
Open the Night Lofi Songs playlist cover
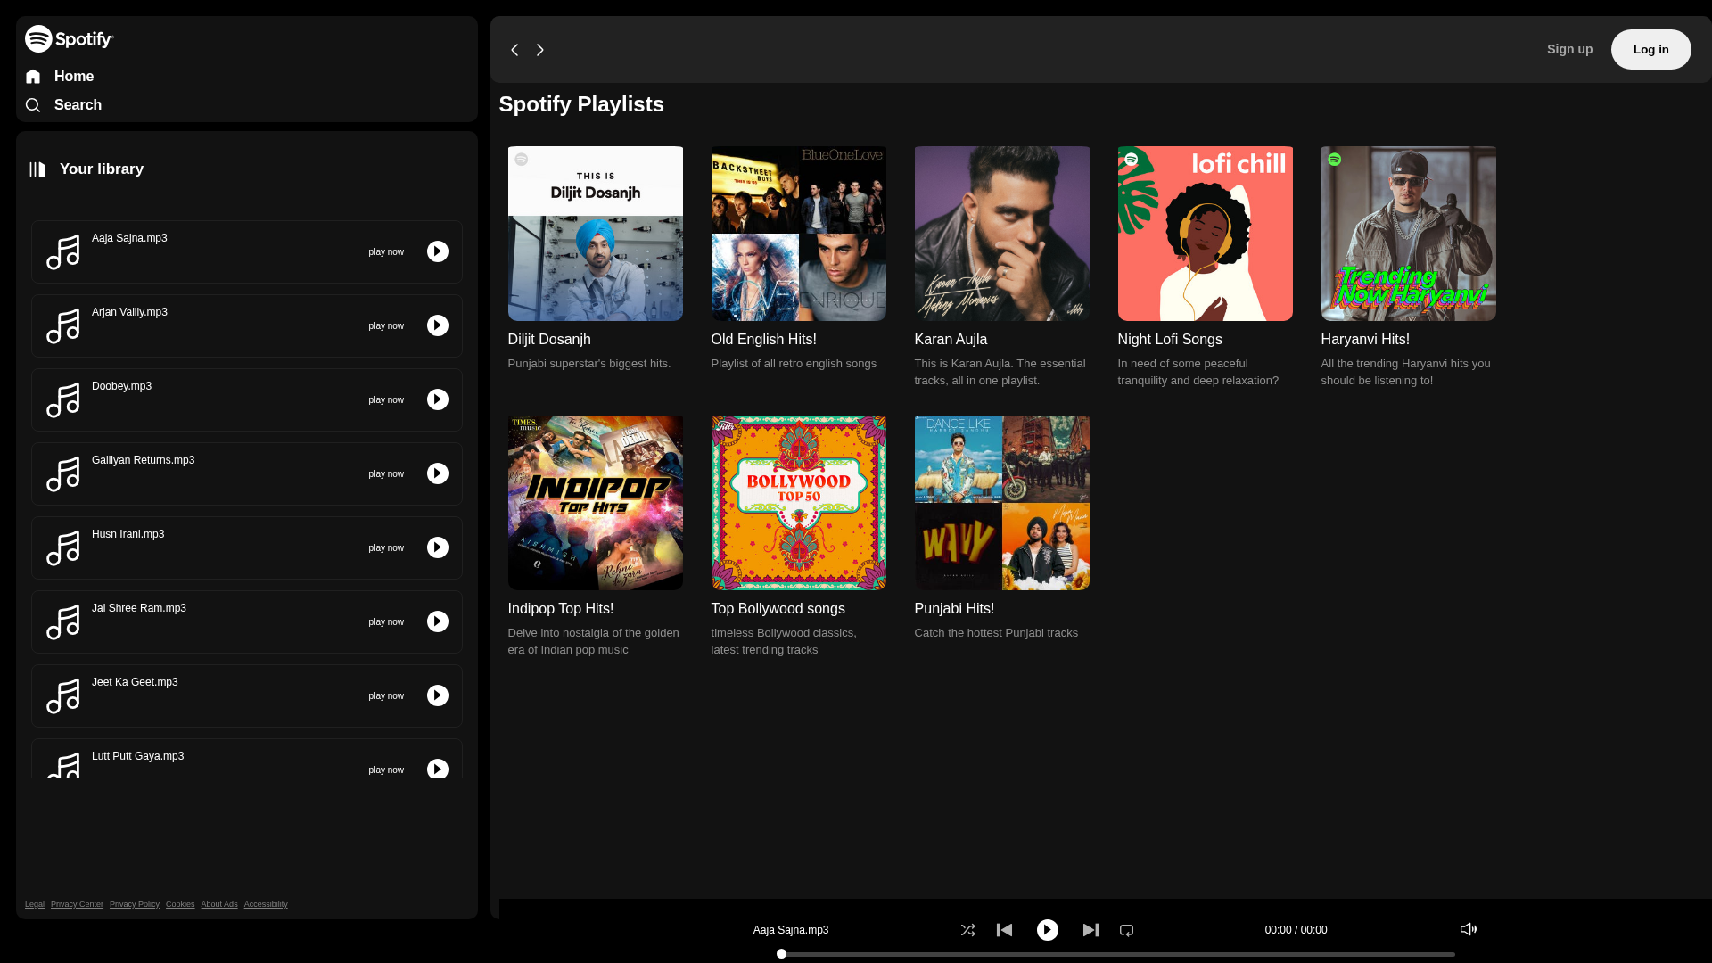point(1206,234)
